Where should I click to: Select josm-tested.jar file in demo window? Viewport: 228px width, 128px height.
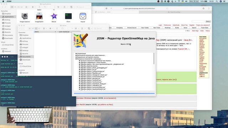(64, 32)
